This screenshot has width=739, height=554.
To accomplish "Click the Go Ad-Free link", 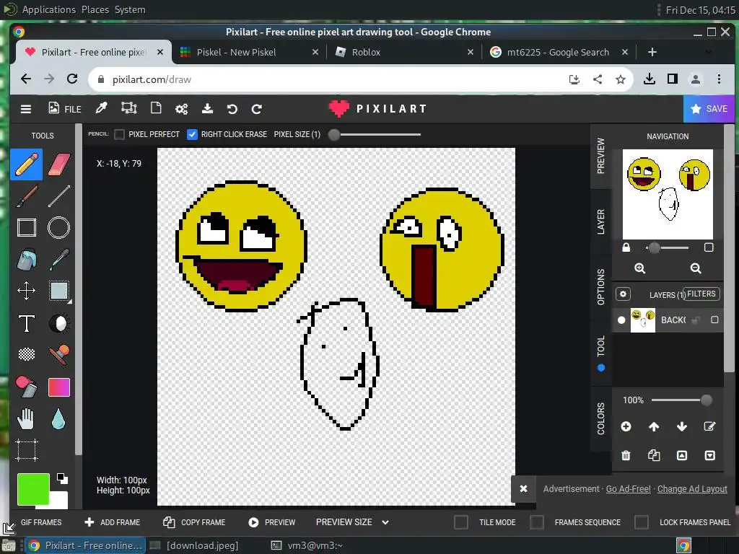I will pyautogui.click(x=629, y=489).
